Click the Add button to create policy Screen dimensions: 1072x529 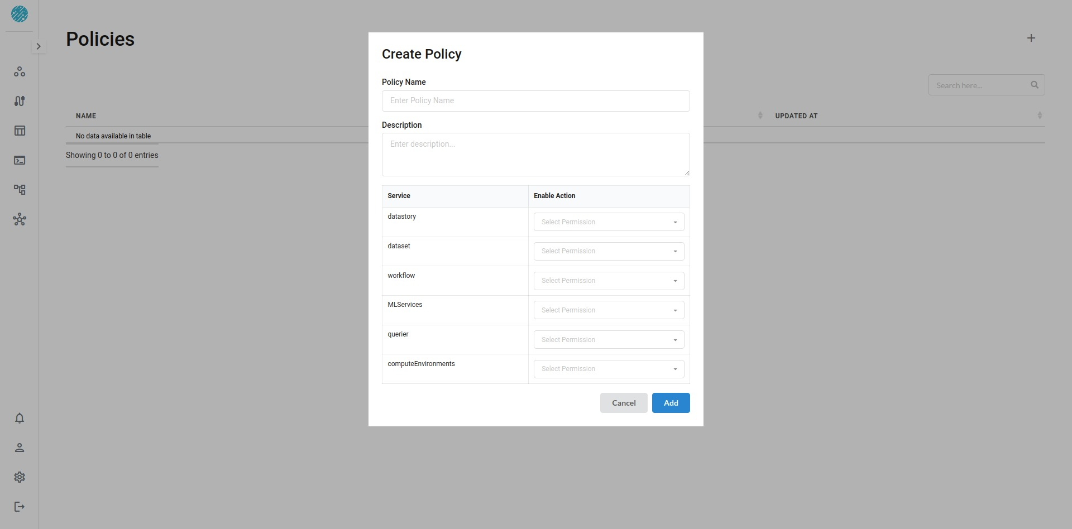click(x=671, y=403)
